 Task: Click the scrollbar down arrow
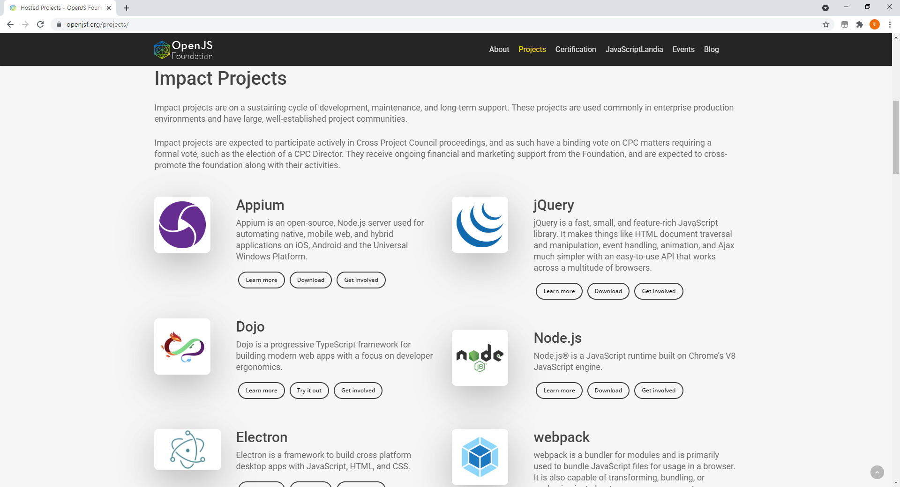pos(896,482)
